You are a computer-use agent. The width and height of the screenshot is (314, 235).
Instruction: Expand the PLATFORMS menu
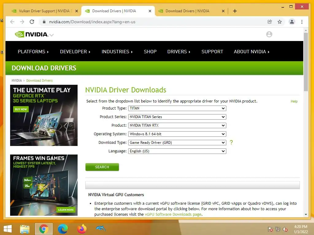point(33,51)
